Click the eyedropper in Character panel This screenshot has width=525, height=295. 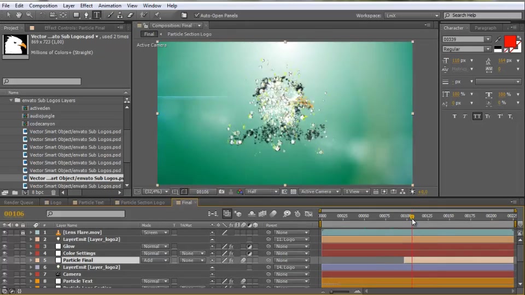coord(498,39)
